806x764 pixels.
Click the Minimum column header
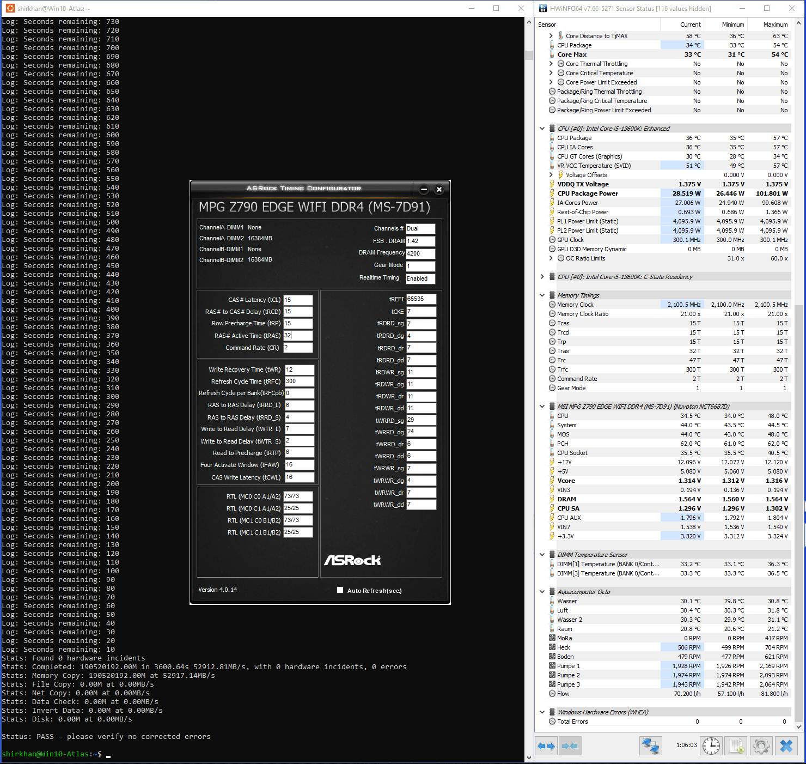click(725, 25)
